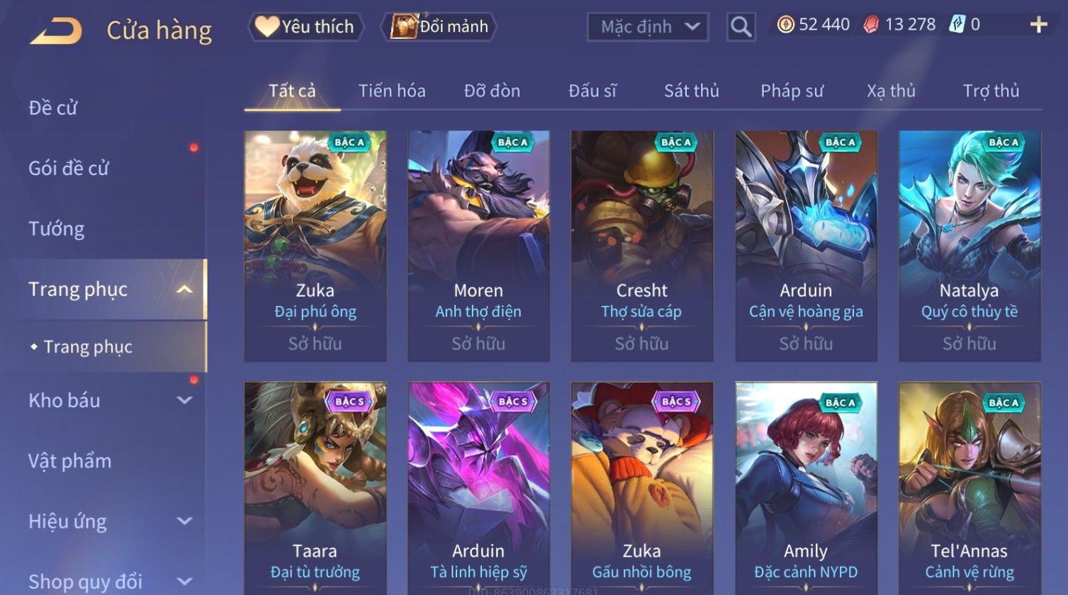This screenshot has height=595, width=1068.
Task: Click the plus icon to add currency
Action: [1038, 25]
